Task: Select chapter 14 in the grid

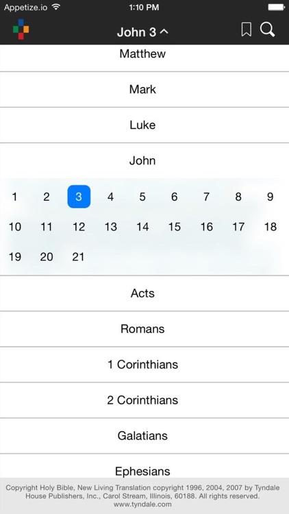Action: pos(142,227)
